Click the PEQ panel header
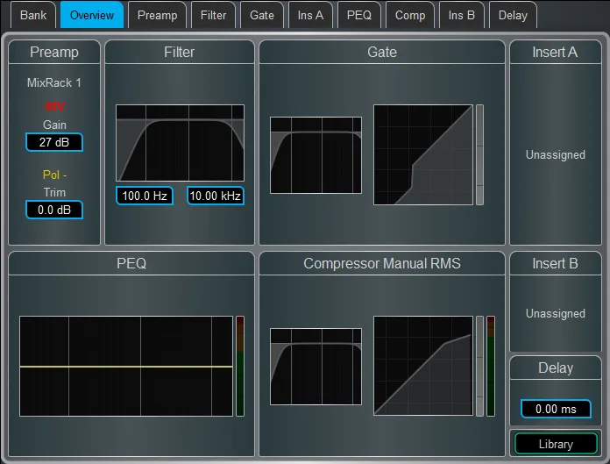The image size is (610, 464). pos(131,263)
